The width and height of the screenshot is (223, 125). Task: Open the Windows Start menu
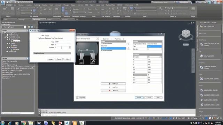click(3, 123)
